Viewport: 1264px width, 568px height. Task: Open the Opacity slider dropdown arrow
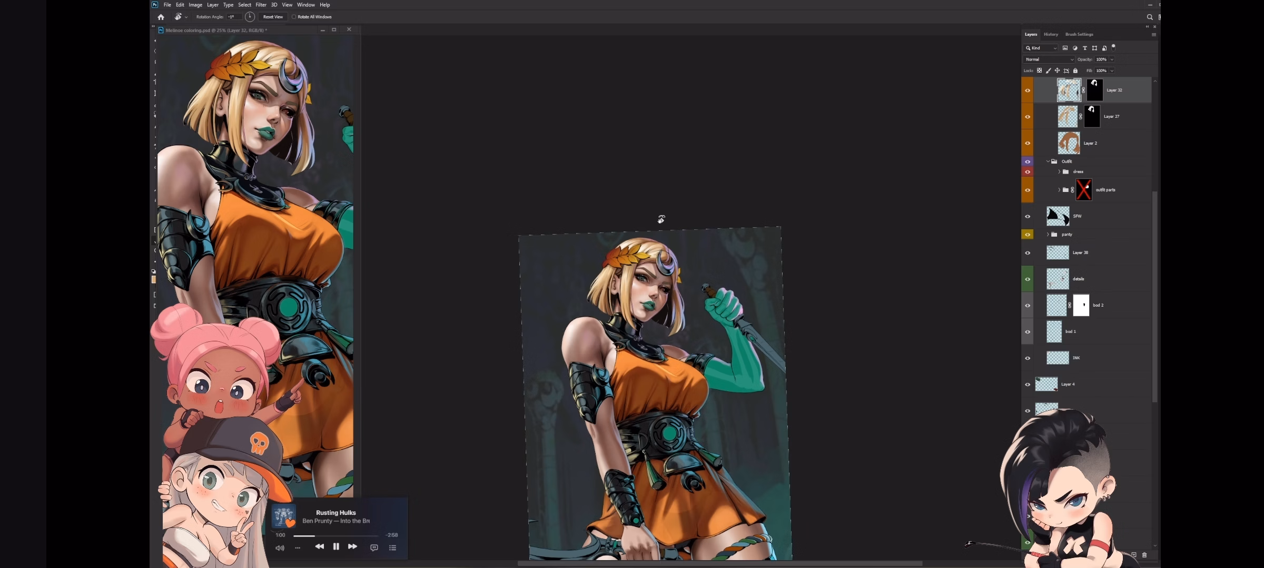click(1112, 59)
